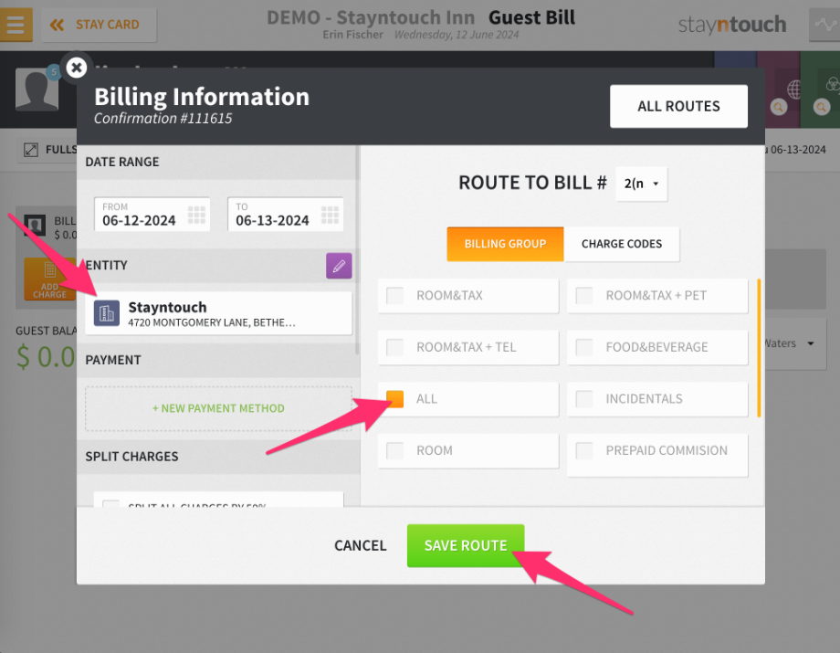Uncheck the ALL billing group
This screenshot has width=840, height=653.
point(394,398)
